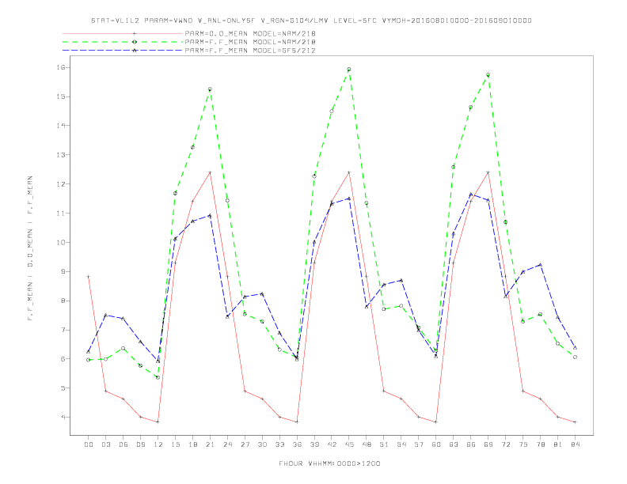Viewport: 627px width, 484px height.
Task: Click the chart title starting STAT=VL1L2
Action: [x=311, y=21]
